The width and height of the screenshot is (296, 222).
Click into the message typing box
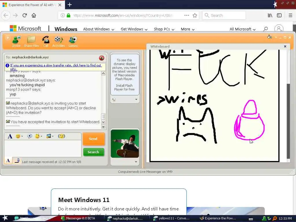(x=43, y=148)
